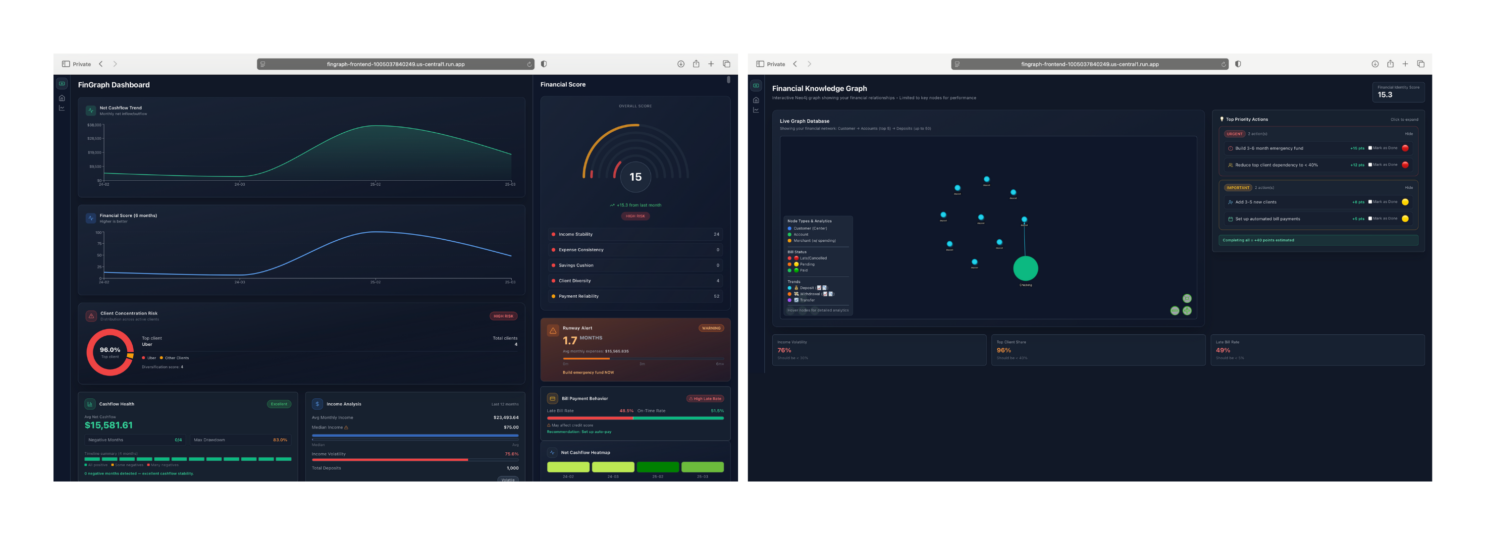Open chart icon in FinGraph Dashboard window sidebar
Viewport: 1486px width, 535px height.
tap(62, 108)
